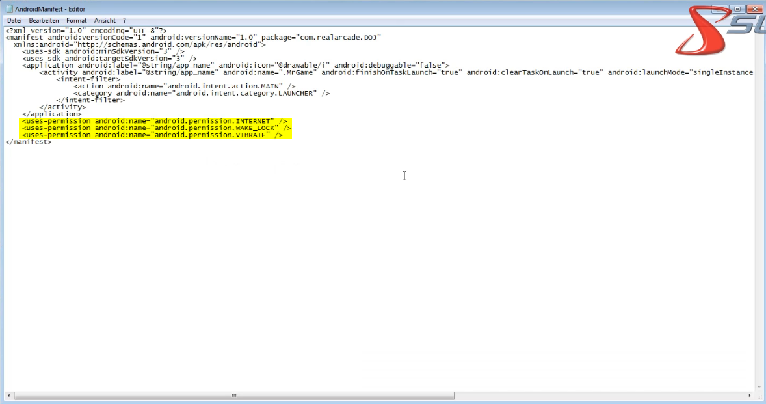This screenshot has height=404, width=766.
Task: Click the closing </manifest> tag
Action: point(29,142)
